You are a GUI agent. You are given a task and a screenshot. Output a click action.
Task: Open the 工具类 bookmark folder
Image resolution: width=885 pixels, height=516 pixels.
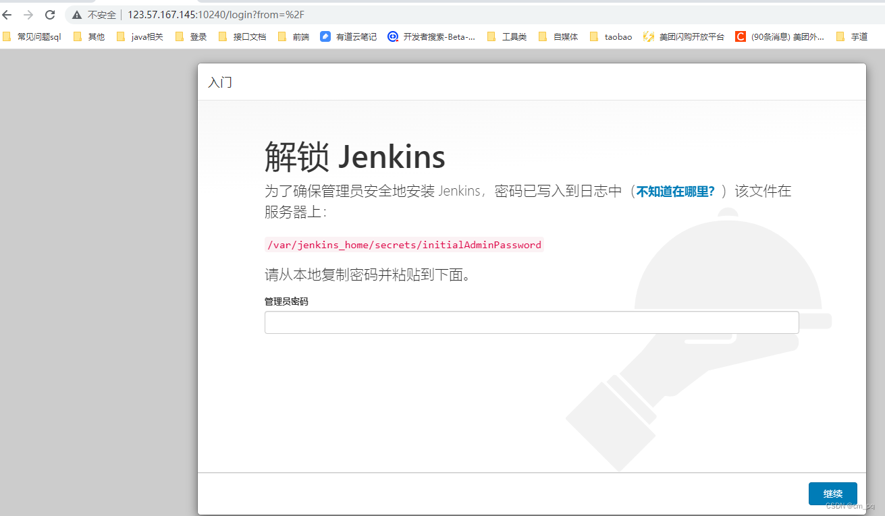(x=507, y=37)
